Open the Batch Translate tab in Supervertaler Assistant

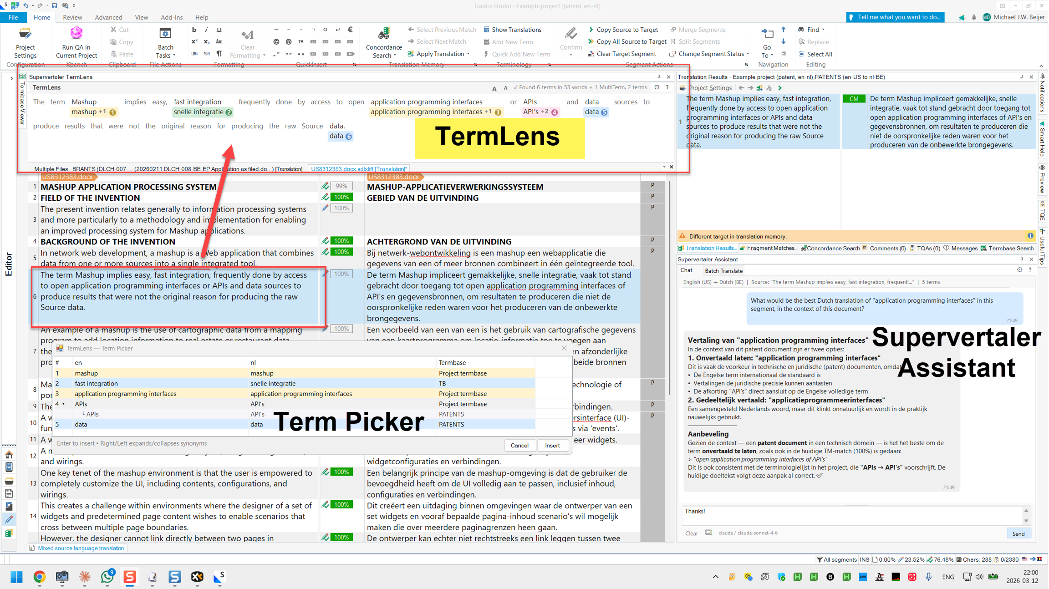(723, 270)
